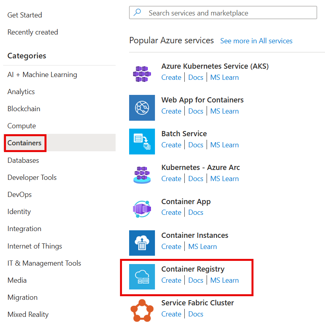This screenshot has height=324, width=325.
Task: Open the DevOps category
Action: click(19, 194)
